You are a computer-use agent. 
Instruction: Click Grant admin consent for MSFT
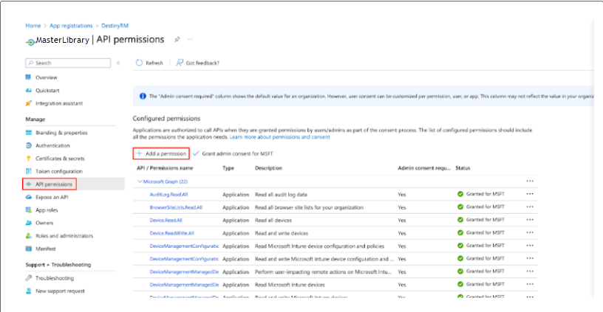pos(233,153)
